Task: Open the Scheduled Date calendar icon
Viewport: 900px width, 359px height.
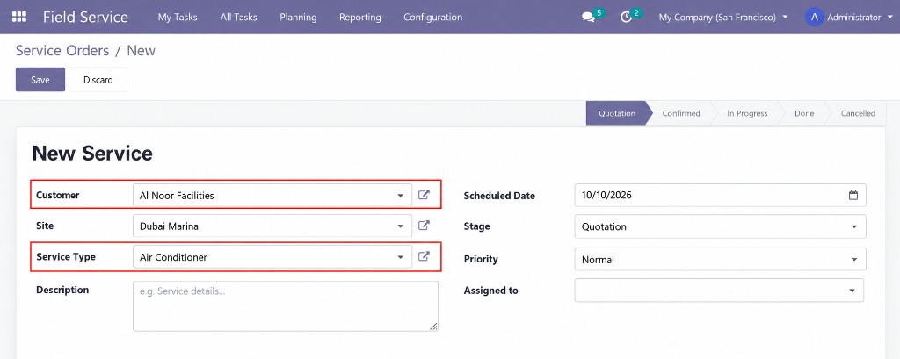Action: click(x=853, y=195)
